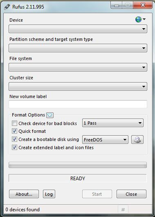Minimize the Rufus window
Viewport: 155px width, 217px height.
[x=117, y=5]
